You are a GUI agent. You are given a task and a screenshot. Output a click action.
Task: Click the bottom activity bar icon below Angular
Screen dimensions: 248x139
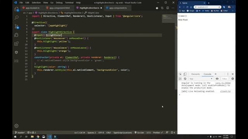[x=16, y=61]
